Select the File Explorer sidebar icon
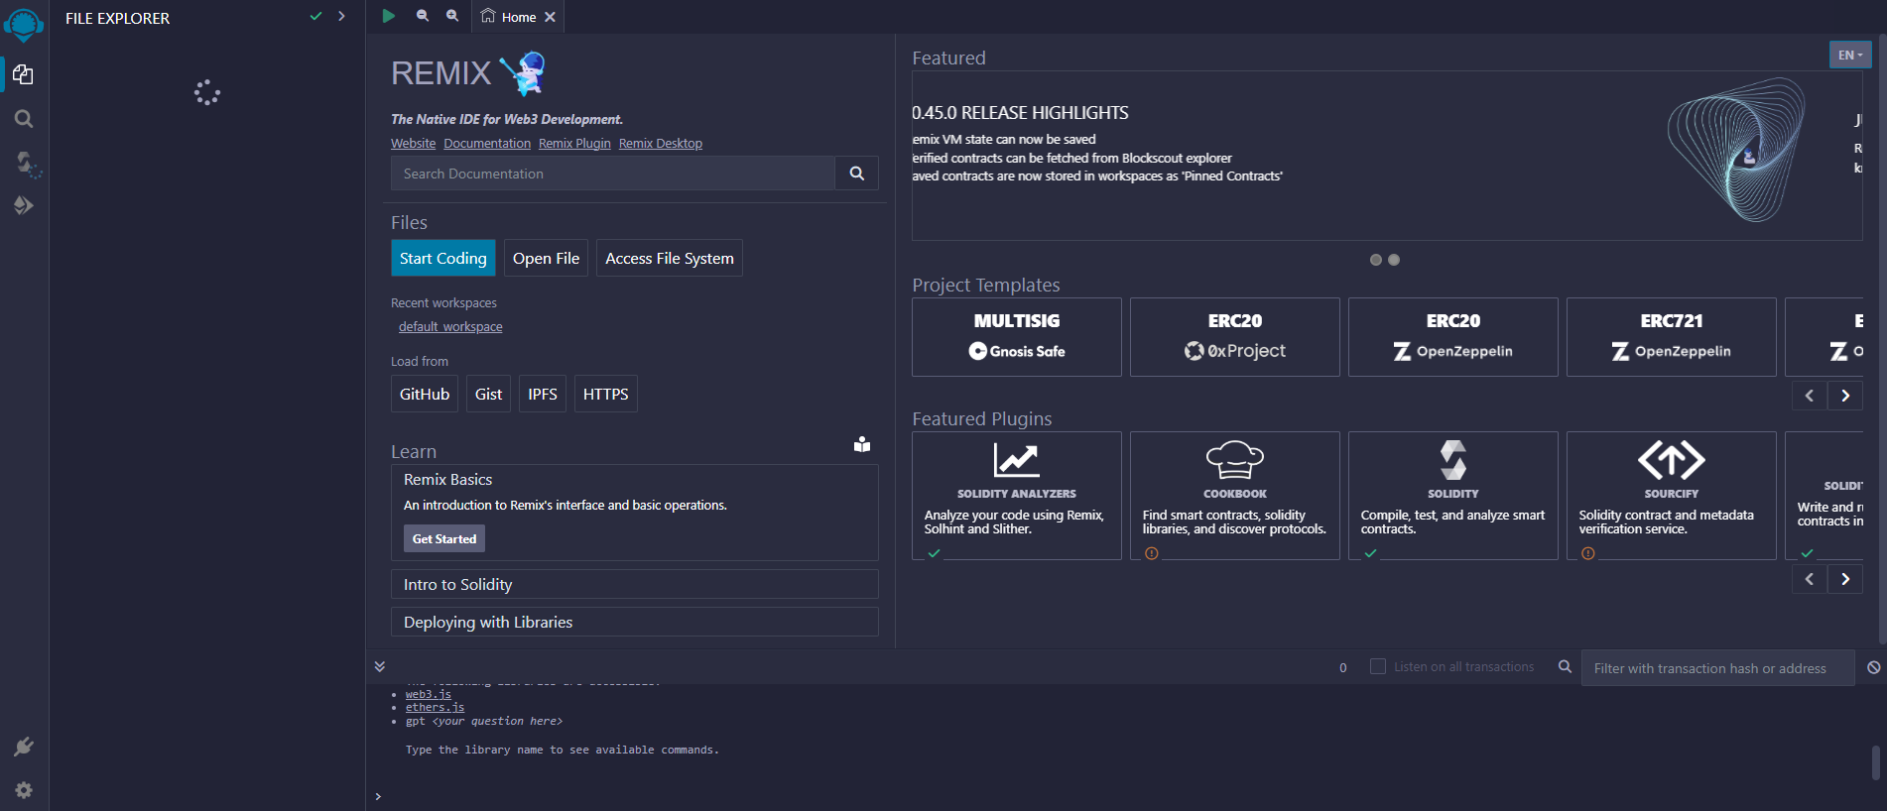 24,75
